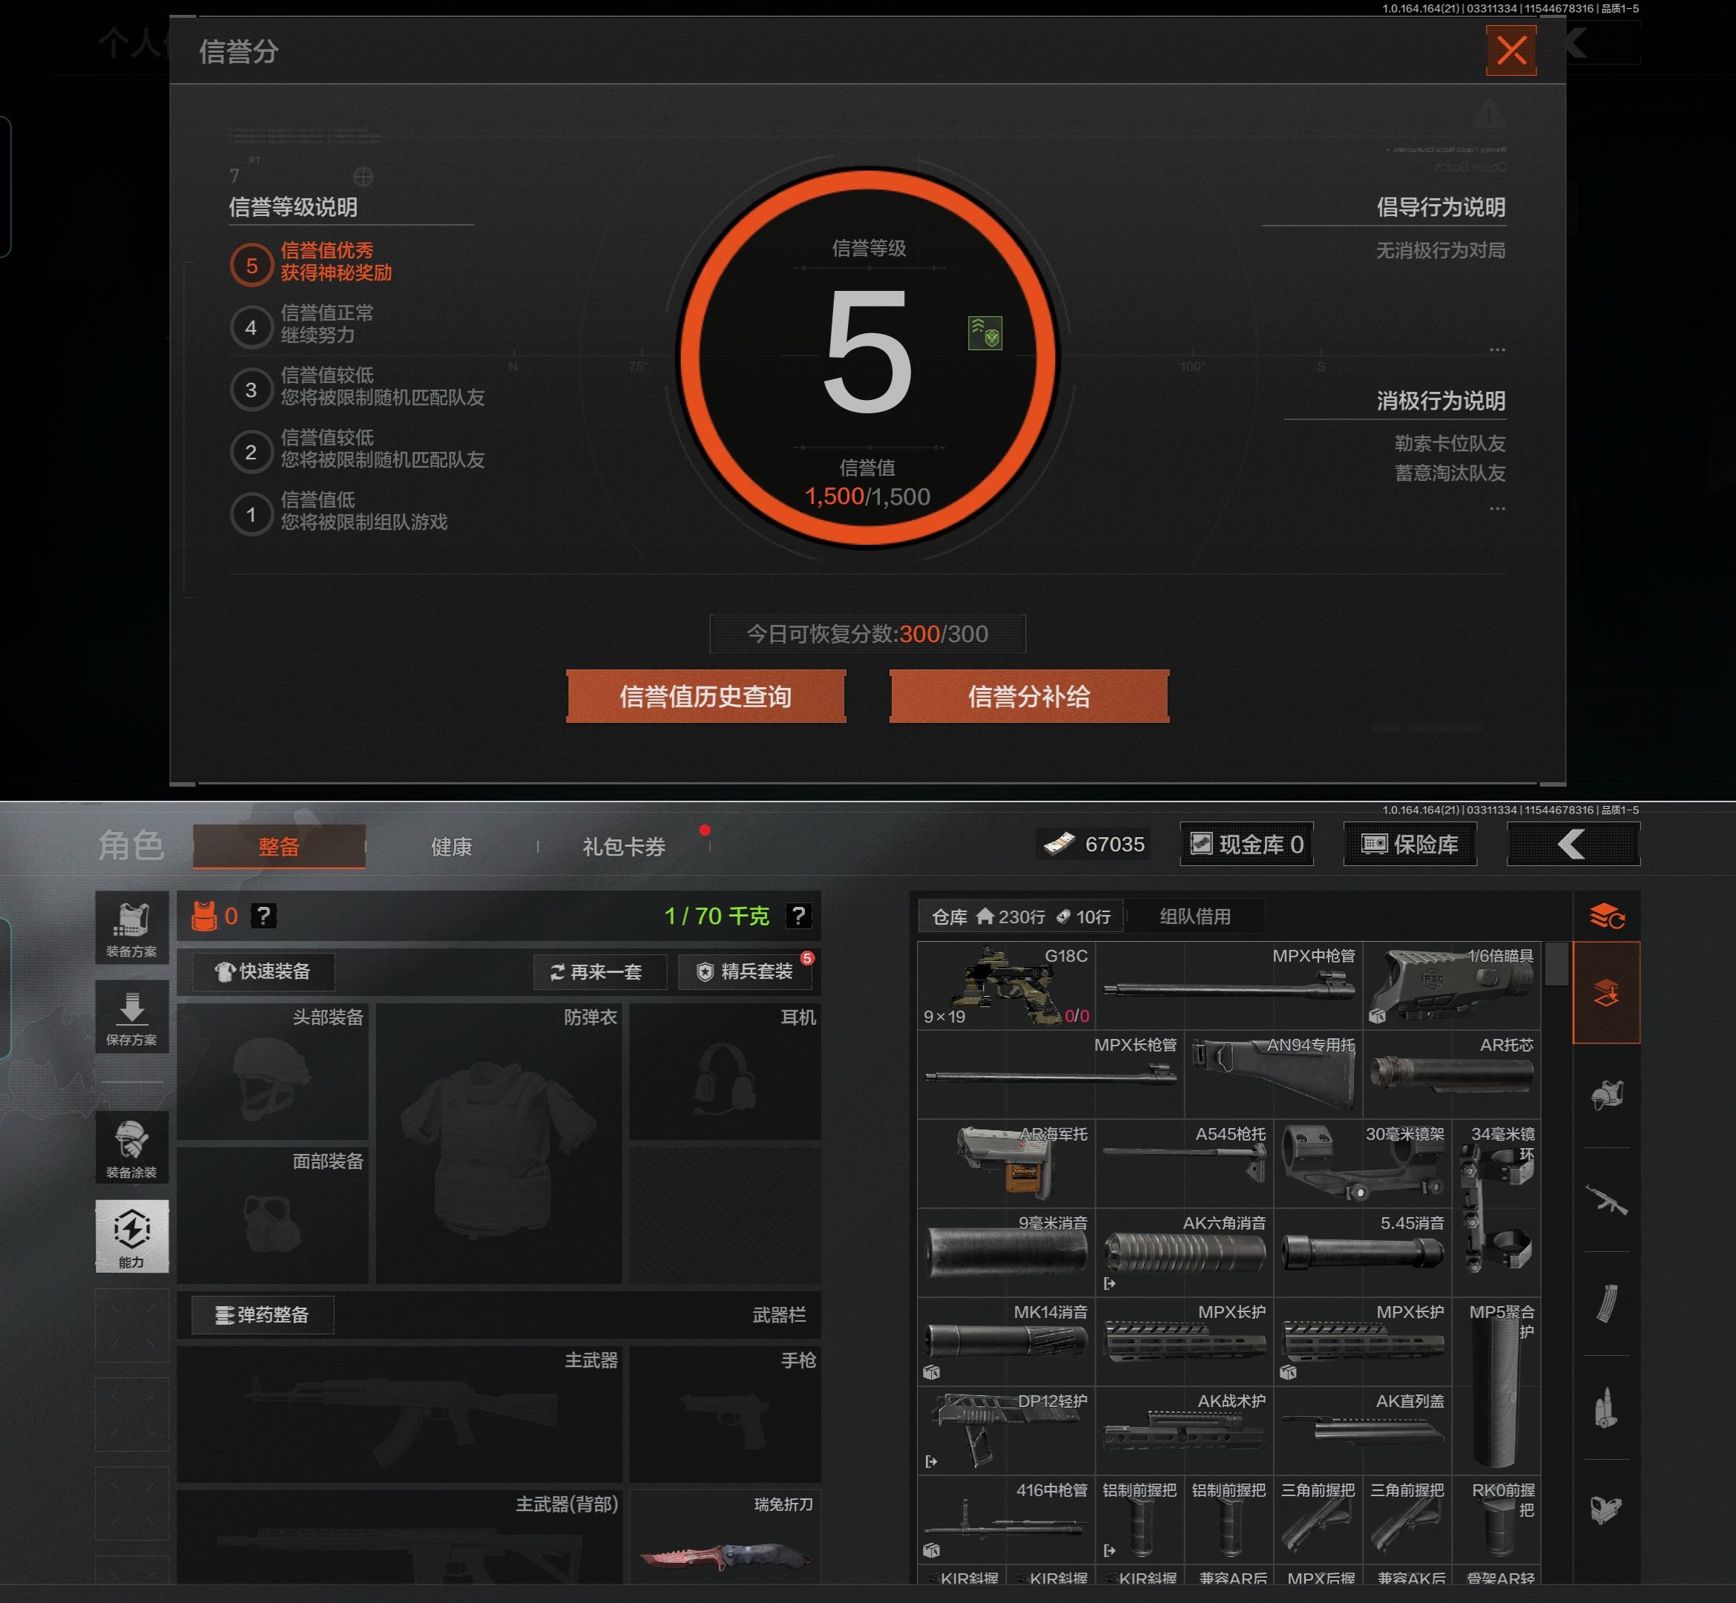Switch to the 健康 health tab
Image resolution: width=1736 pixels, height=1603 pixels.
pos(452,847)
